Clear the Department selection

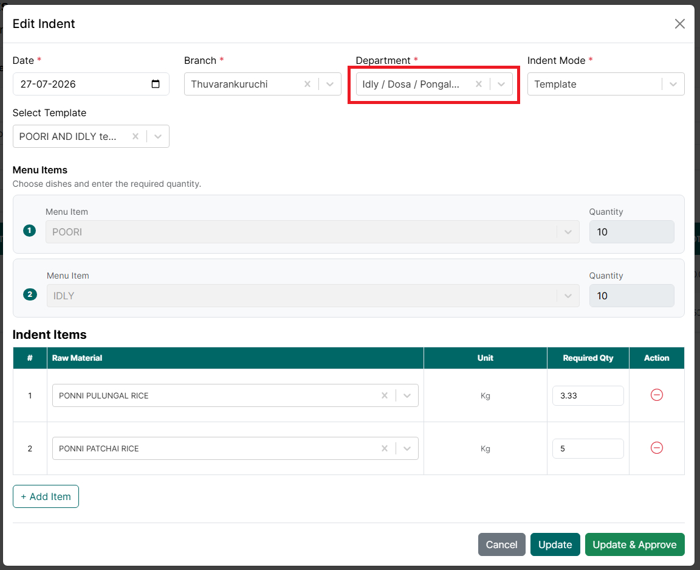(479, 84)
